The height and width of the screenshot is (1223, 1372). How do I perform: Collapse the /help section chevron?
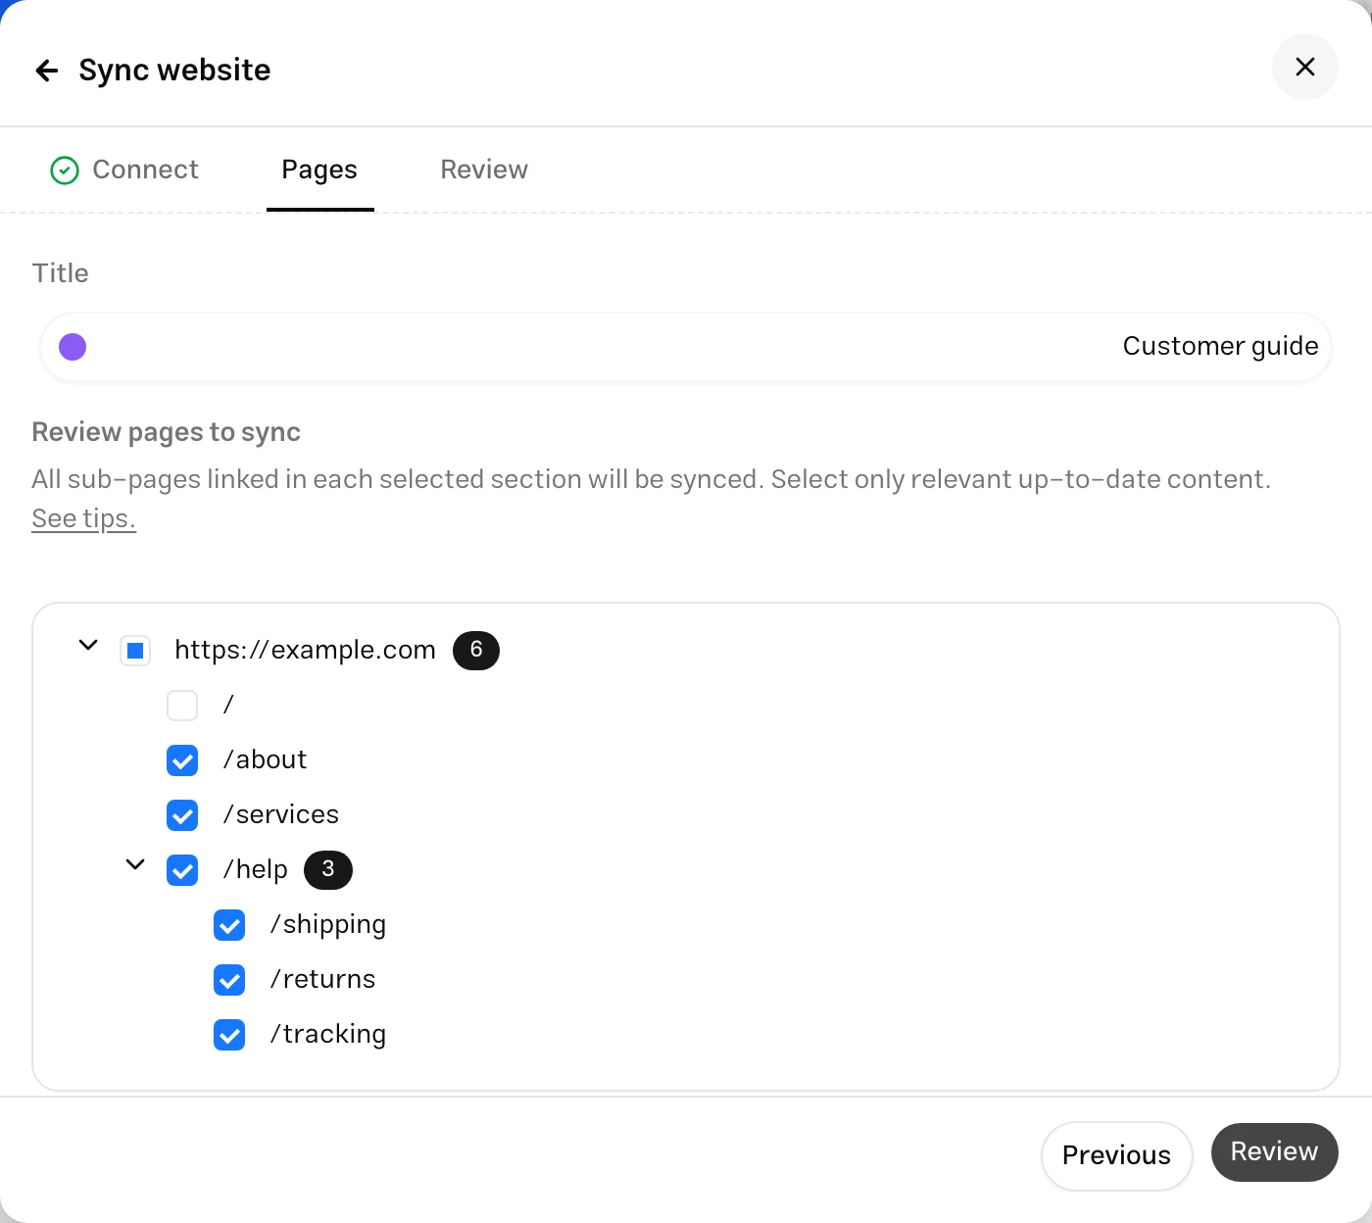pos(135,864)
